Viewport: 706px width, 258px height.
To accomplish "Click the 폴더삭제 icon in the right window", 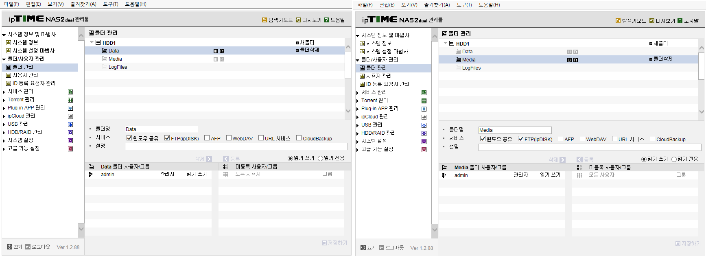I will (x=651, y=59).
